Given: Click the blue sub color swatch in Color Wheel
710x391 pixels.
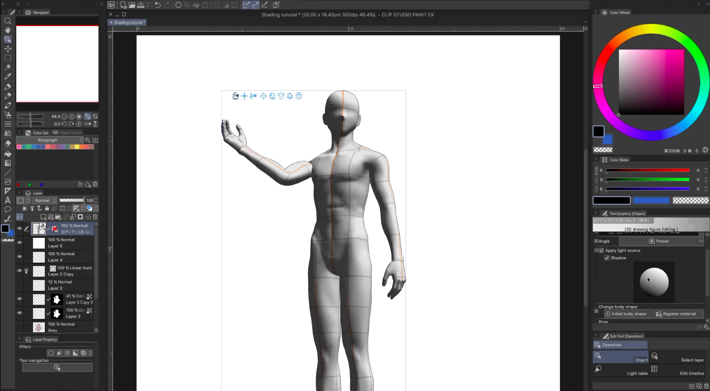Looking at the screenshot, I should (608, 140).
